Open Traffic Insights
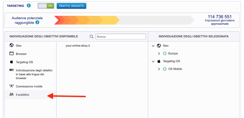 (72, 6)
